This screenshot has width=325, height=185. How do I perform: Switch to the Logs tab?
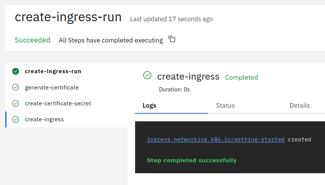click(172, 105)
